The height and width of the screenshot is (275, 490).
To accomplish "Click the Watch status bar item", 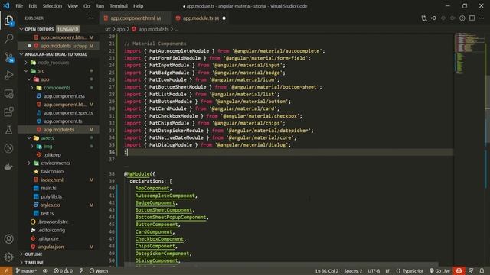I will (99, 271).
